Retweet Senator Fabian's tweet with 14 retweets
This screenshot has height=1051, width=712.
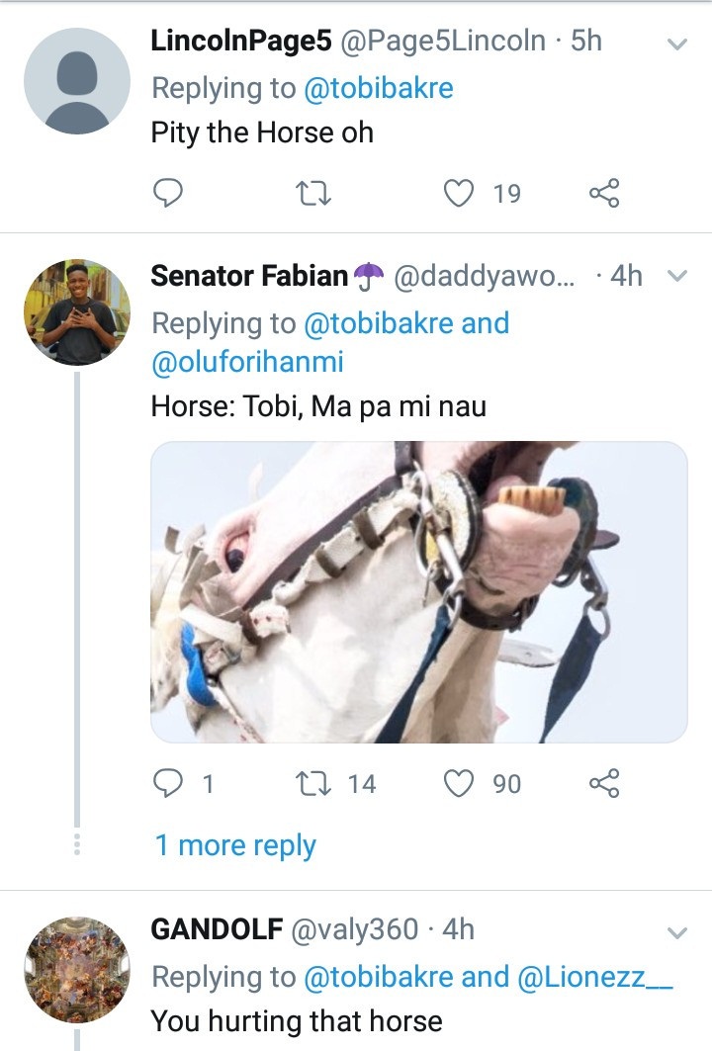313,783
